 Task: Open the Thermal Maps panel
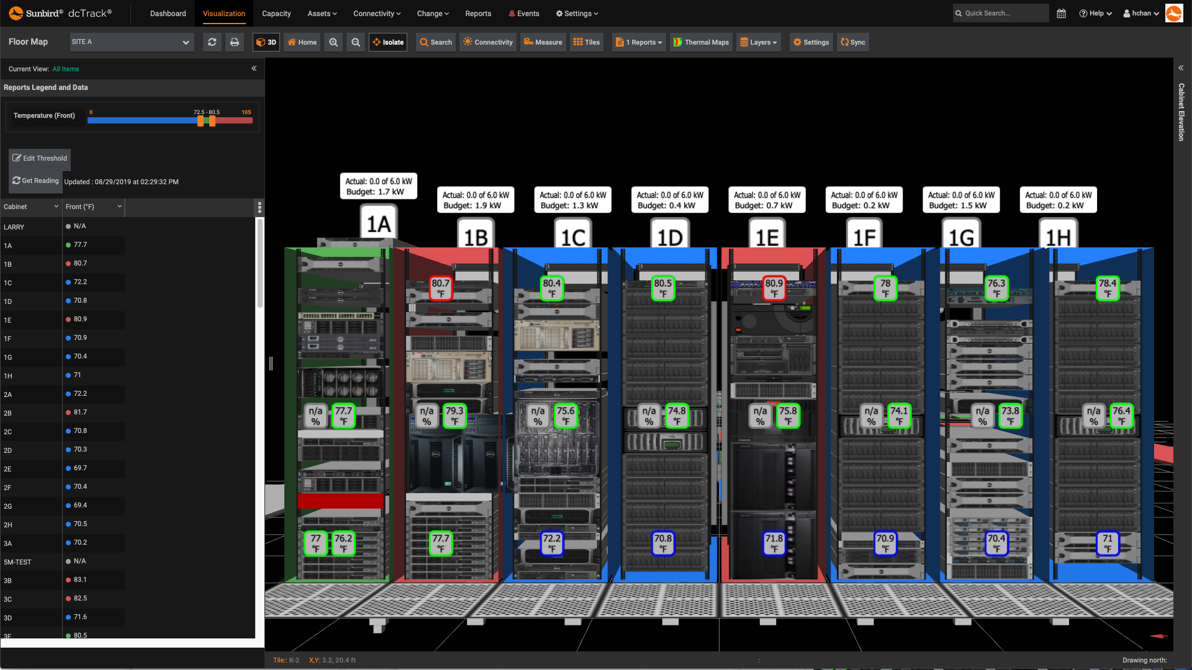coord(702,42)
